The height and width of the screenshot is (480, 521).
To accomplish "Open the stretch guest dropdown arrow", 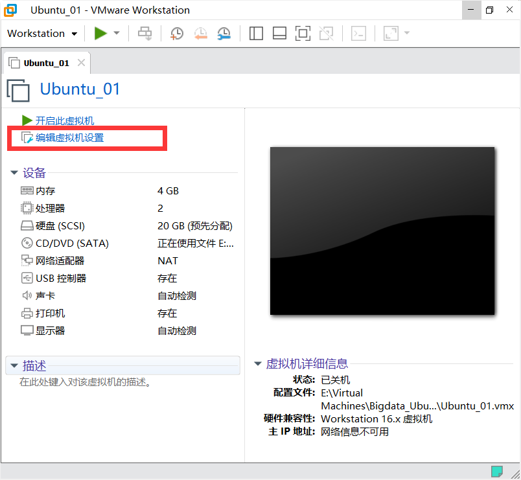I will tap(407, 33).
